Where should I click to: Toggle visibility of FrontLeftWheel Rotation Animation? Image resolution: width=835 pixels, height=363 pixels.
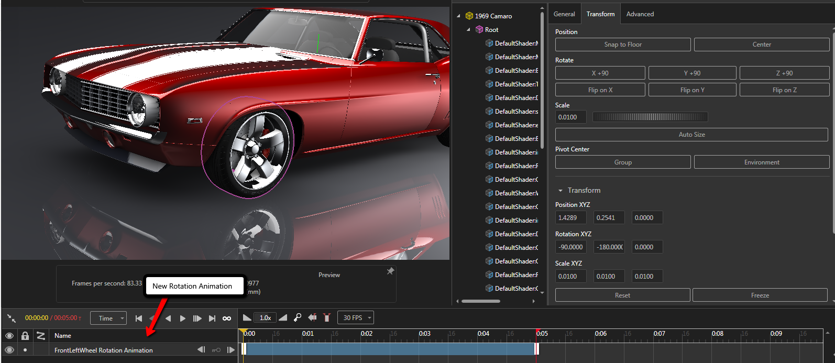click(x=9, y=350)
